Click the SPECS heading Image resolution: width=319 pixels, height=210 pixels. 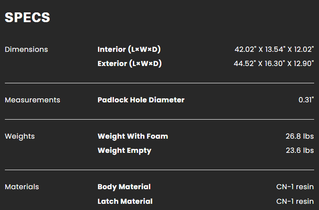click(27, 18)
